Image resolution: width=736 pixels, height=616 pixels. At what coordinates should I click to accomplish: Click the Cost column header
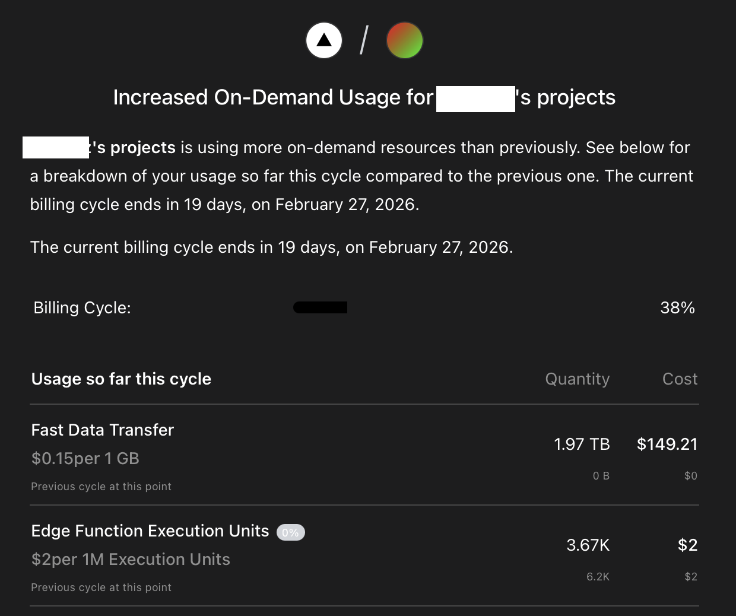(x=680, y=379)
